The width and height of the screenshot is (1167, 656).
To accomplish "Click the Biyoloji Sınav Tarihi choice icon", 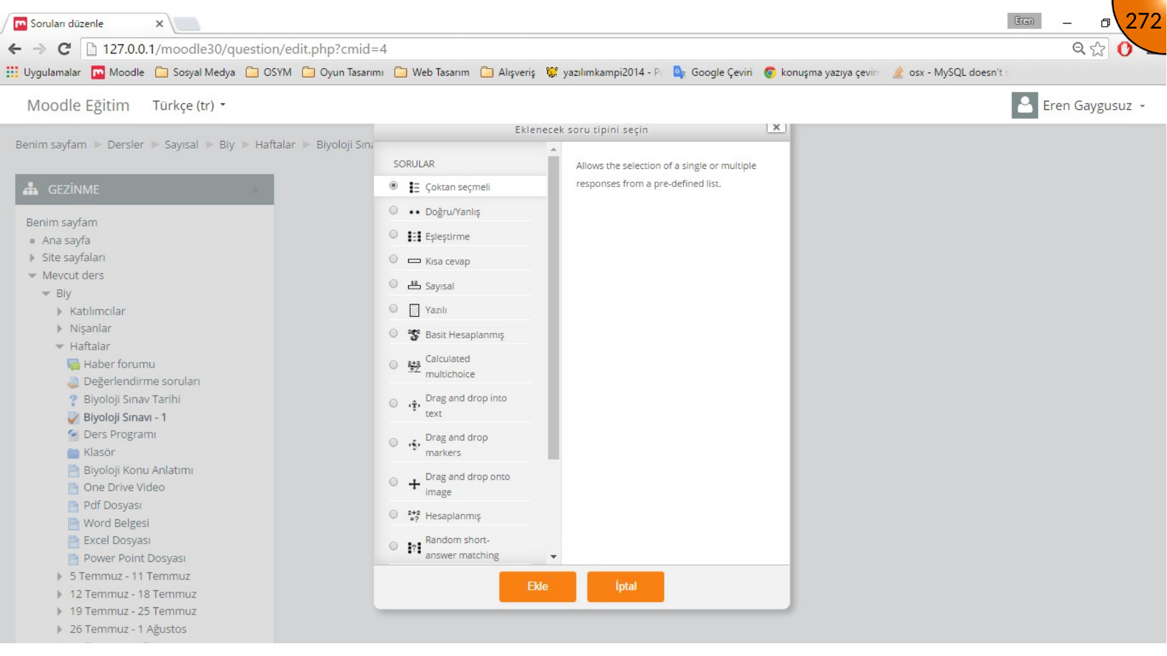I will point(74,400).
